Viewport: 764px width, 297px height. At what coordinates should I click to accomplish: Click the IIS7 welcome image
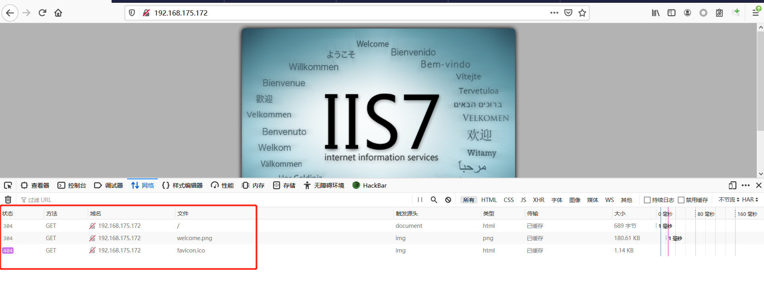click(378, 103)
